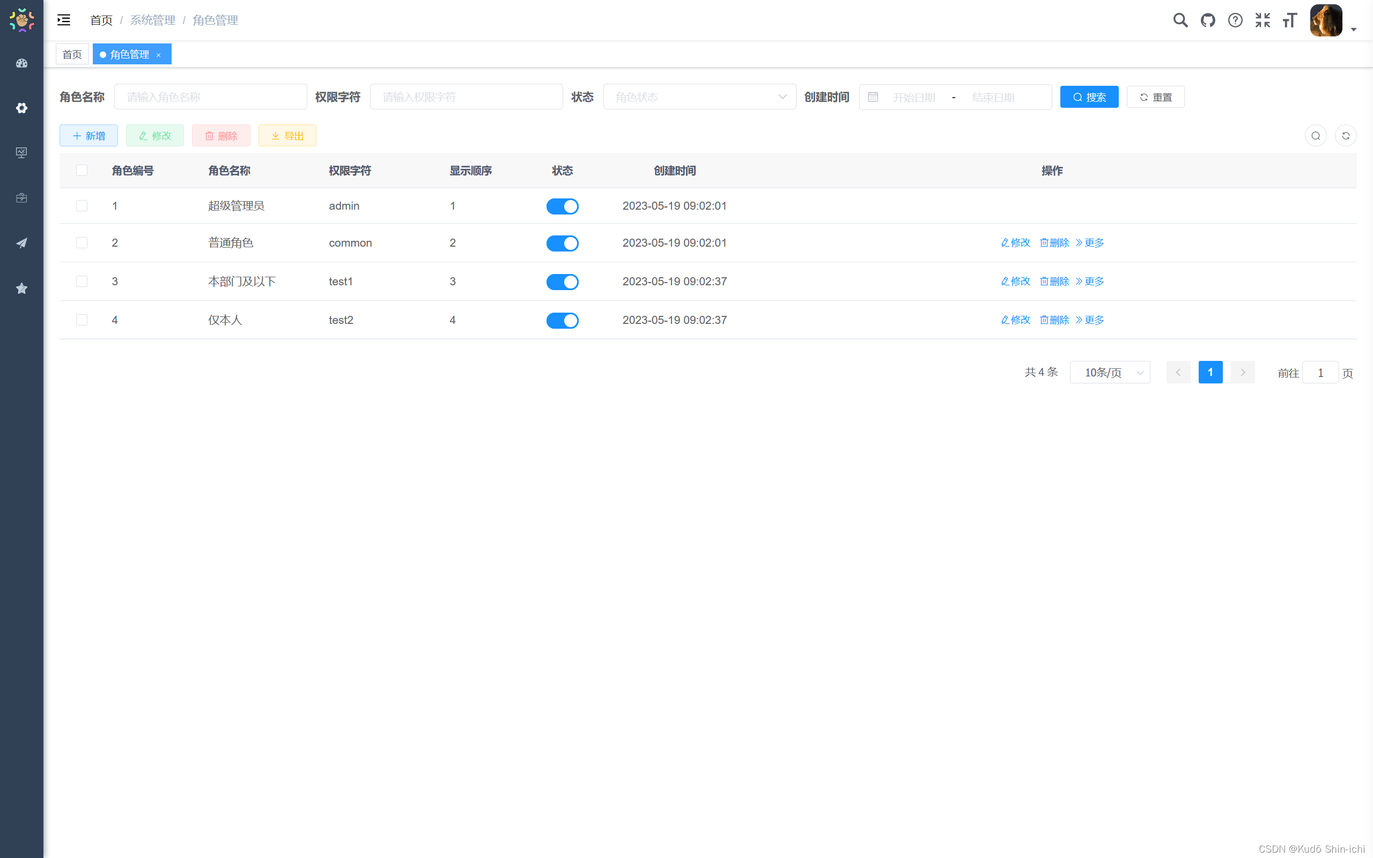Open the system management gear icon
This screenshot has height=858, width=1373.
click(x=21, y=108)
